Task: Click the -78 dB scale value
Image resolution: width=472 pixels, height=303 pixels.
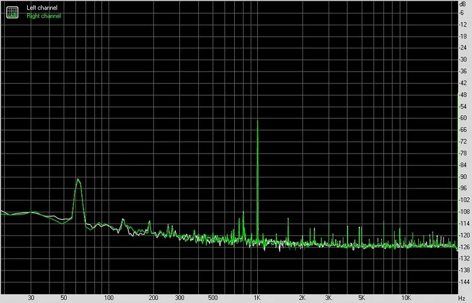Action: [x=463, y=153]
